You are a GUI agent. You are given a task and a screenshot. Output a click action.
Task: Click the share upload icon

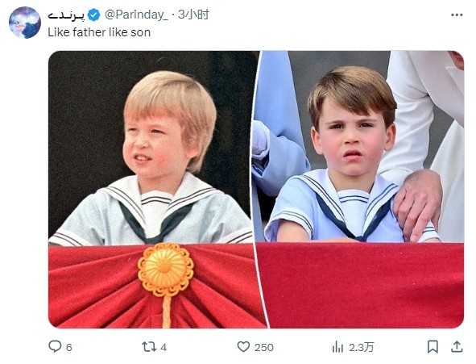point(457,347)
